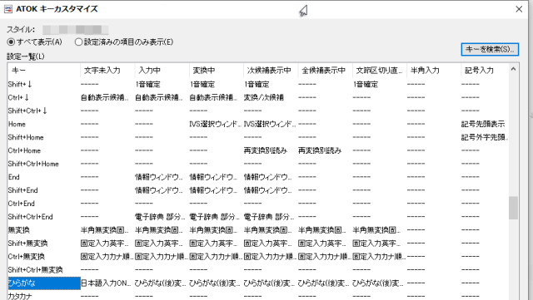Click the blurred スタイル name field
Viewport: 533px width, 300px height.
click(76, 30)
